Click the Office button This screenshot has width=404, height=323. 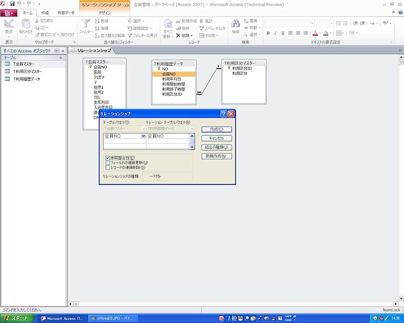[8, 13]
